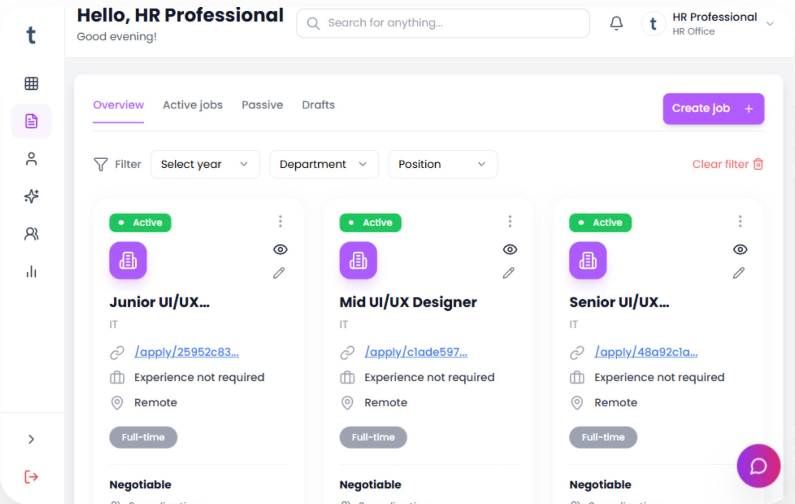Switch to the Active jobs tab

(x=193, y=105)
